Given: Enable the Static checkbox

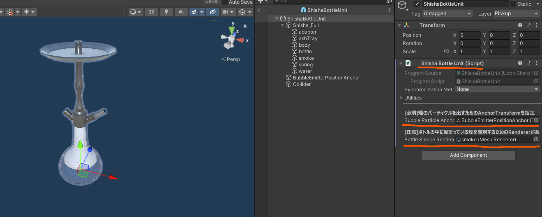Looking at the screenshot, I should (513, 4).
